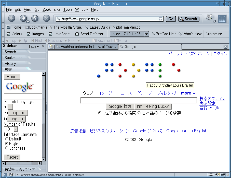Image resolution: width=231 pixels, height=178 pixels.
Task: Select the Default interface language radio
Action: [6, 139]
